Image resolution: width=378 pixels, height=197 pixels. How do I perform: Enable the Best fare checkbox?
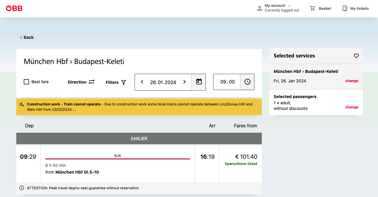pyautogui.click(x=26, y=82)
